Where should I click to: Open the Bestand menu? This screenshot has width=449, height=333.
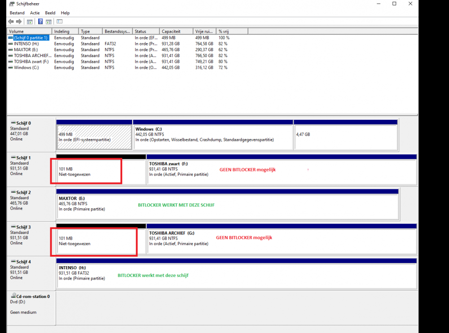click(x=17, y=13)
